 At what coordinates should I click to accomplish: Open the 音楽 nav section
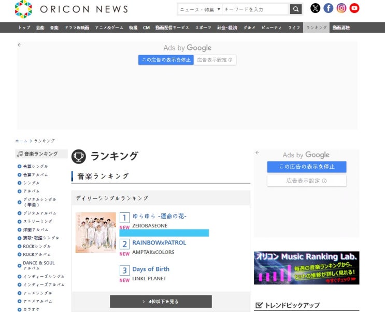pos(54,28)
